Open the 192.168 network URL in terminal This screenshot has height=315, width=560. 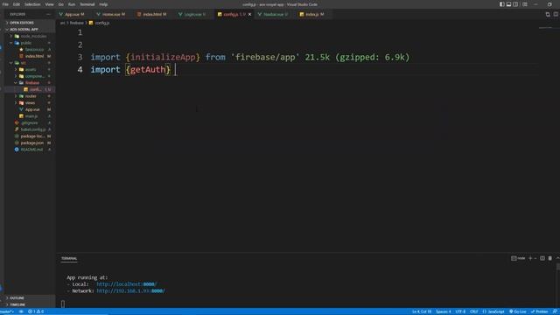pyautogui.click(x=130, y=291)
